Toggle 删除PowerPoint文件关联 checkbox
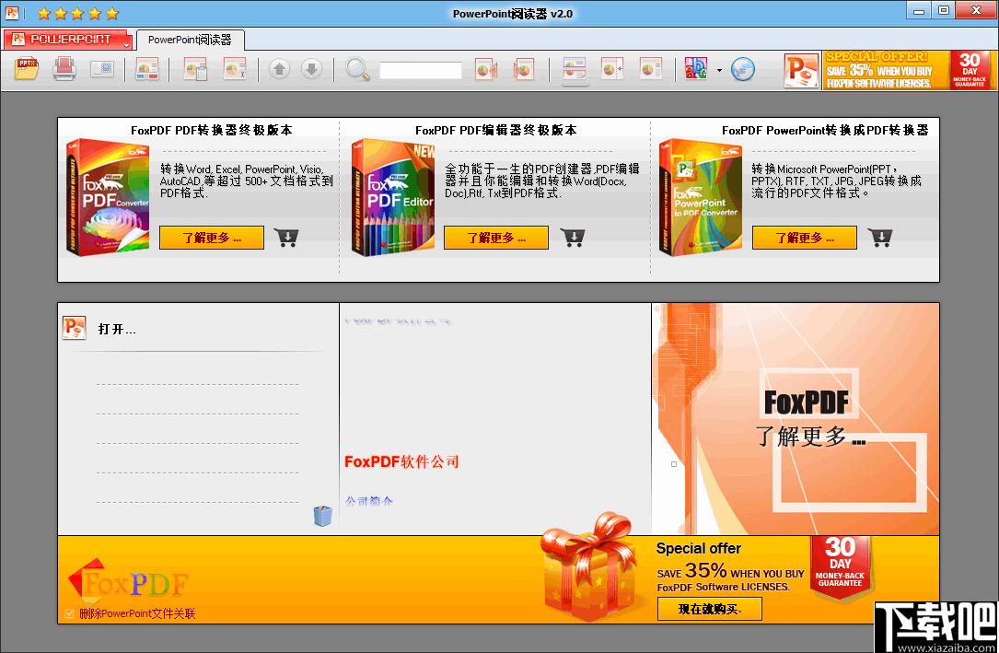Screen dimensions: 999x653 [69, 613]
